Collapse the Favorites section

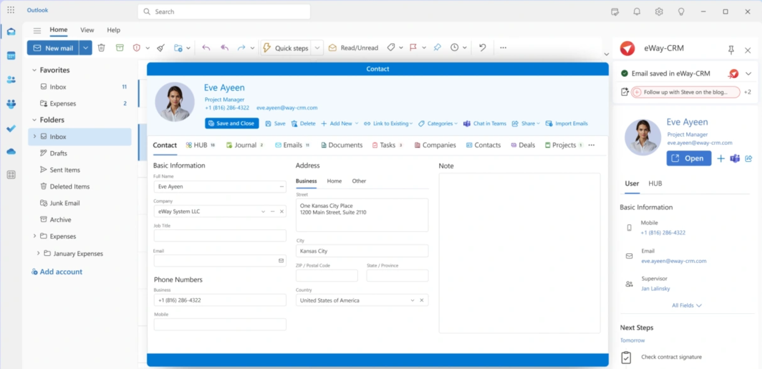34,70
